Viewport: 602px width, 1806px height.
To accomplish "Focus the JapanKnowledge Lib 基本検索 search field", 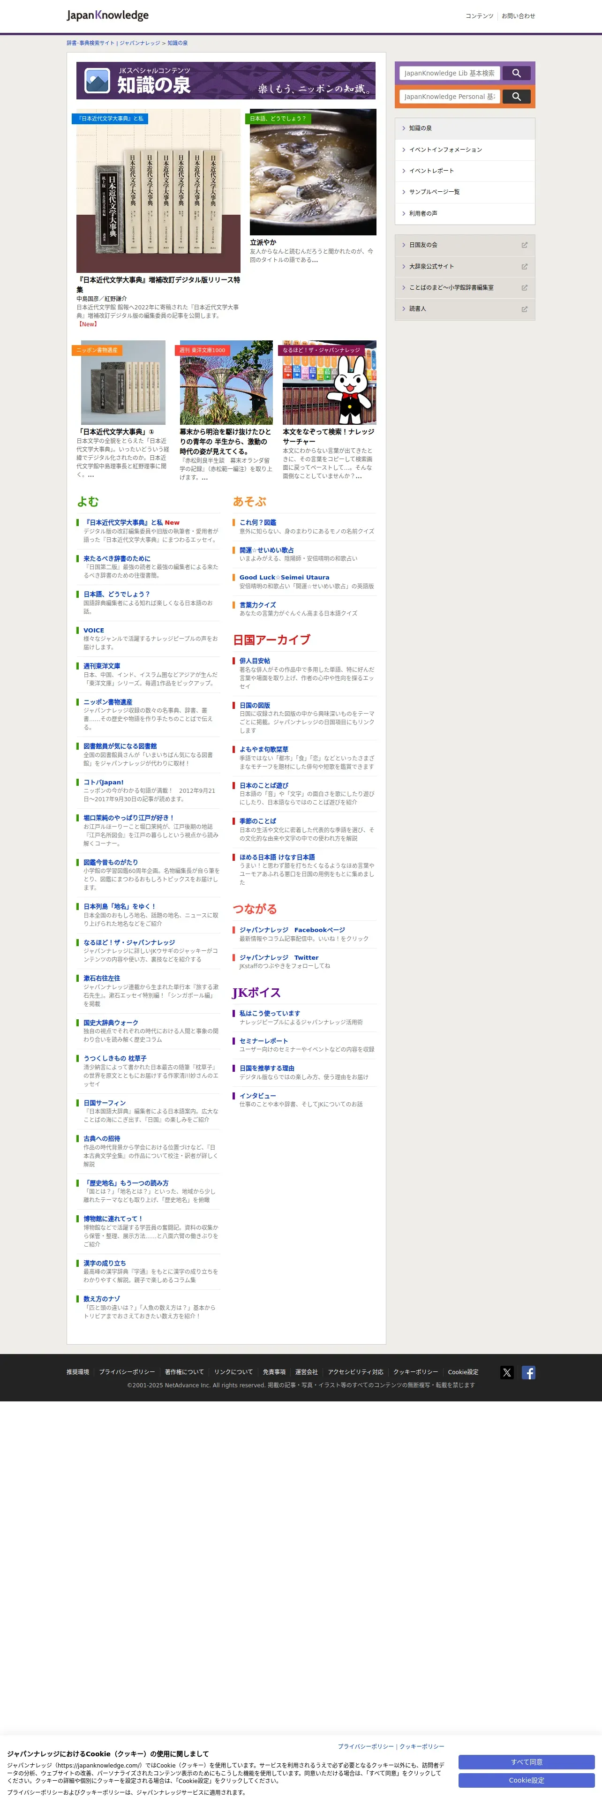I will [449, 73].
